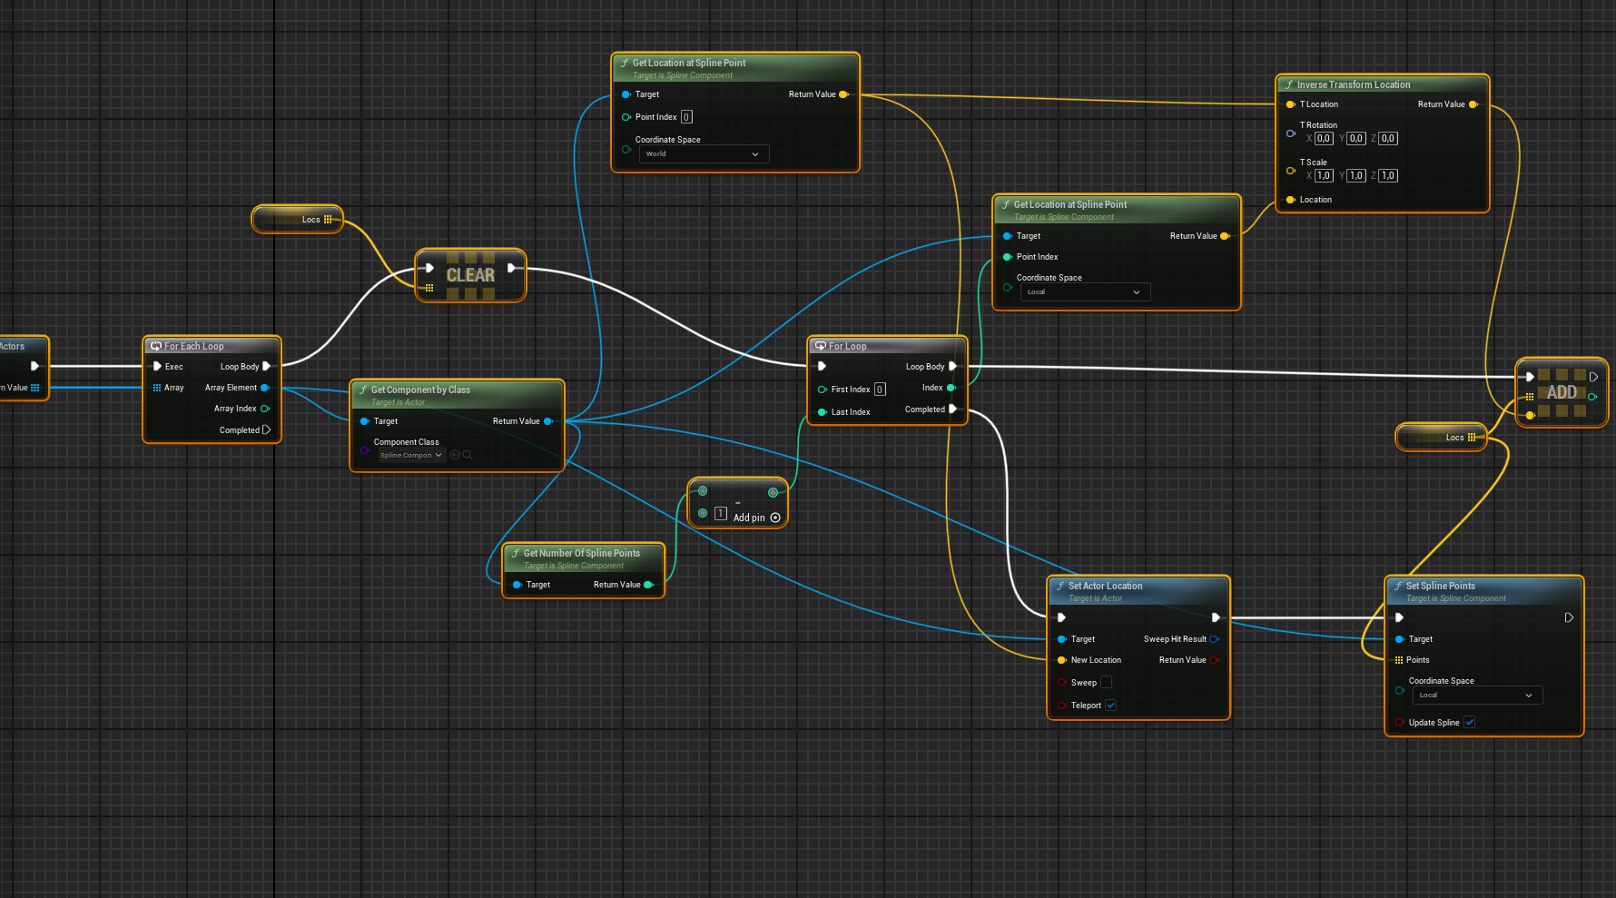This screenshot has height=898, width=1616.
Task: Click the Points array input pin on Set Spline Points
Action: coord(1399,660)
